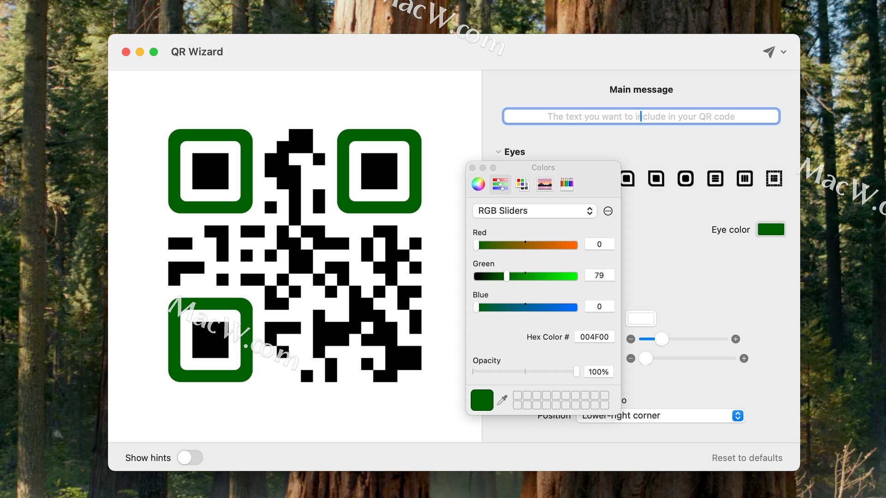Click the first empty saved color cell
This screenshot has width=886, height=498.
[517, 395]
